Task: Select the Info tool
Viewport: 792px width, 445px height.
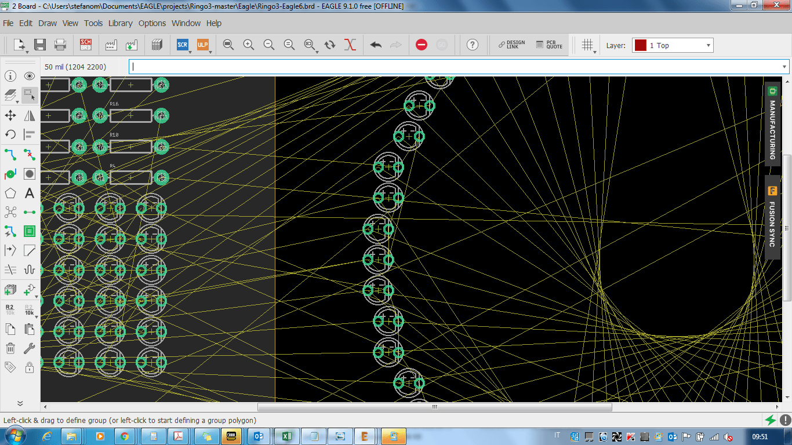Action: point(10,76)
